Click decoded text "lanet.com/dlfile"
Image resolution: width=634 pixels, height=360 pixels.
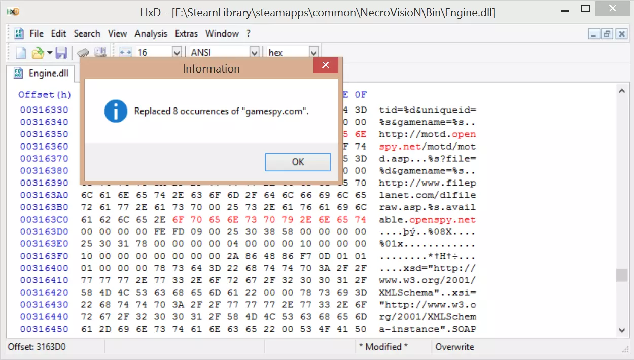tap(428, 195)
